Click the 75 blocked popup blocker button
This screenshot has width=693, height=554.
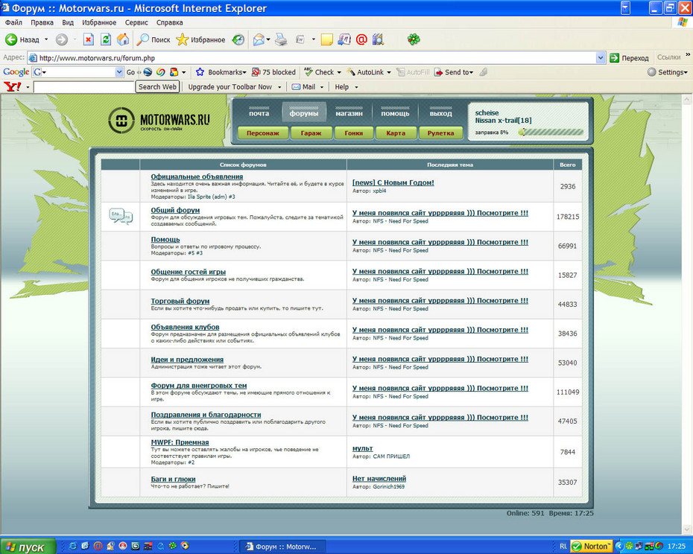click(273, 72)
